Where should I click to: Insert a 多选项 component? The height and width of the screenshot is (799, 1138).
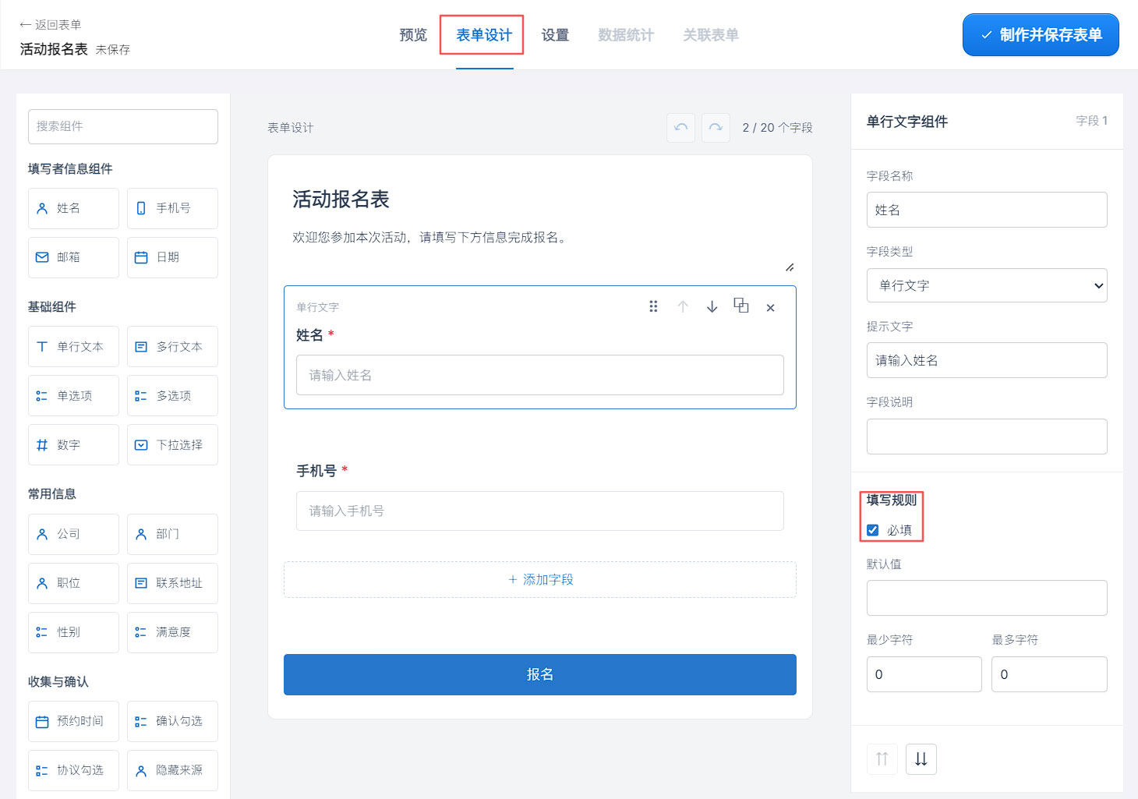[x=172, y=395]
